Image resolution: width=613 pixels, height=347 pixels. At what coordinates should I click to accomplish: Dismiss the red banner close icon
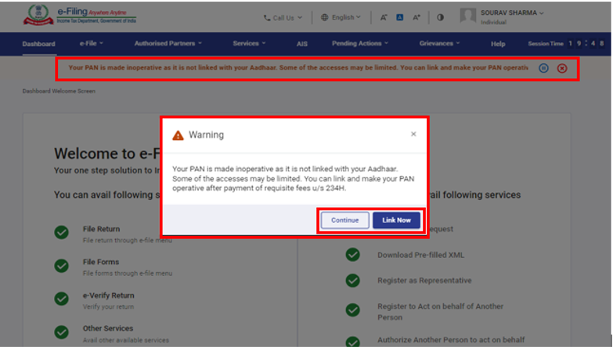(x=562, y=69)
